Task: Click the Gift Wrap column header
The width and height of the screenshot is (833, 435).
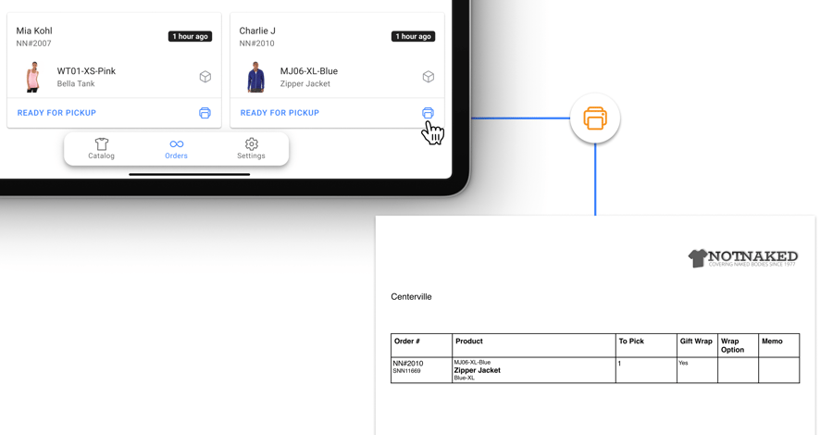Action: pos(696,342)
